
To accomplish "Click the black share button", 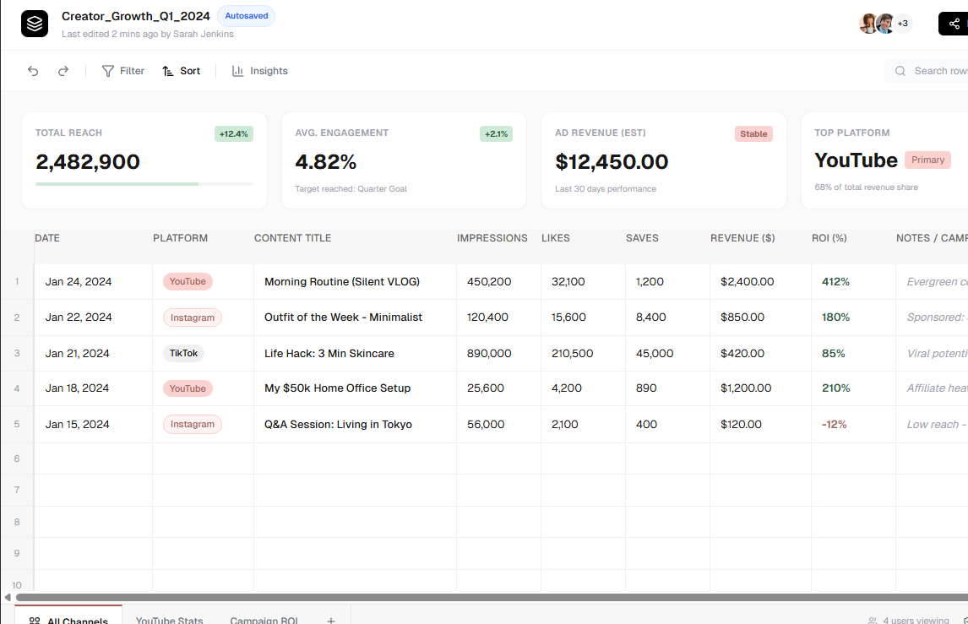I will point(954,24).
